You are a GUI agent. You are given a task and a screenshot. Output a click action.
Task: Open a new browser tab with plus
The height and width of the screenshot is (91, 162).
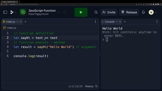(x=19, y=2)
